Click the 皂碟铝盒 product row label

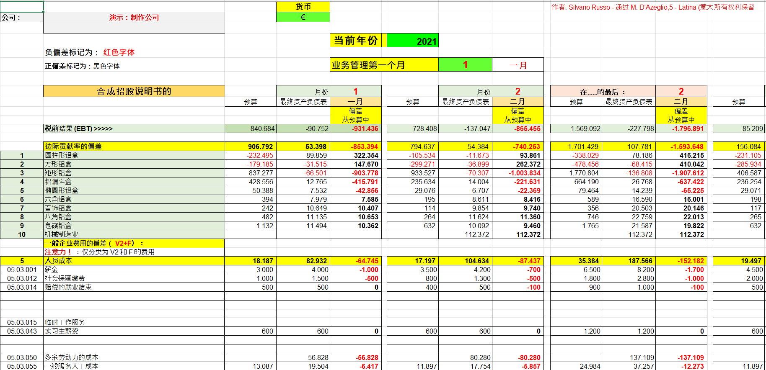point(134,225)
